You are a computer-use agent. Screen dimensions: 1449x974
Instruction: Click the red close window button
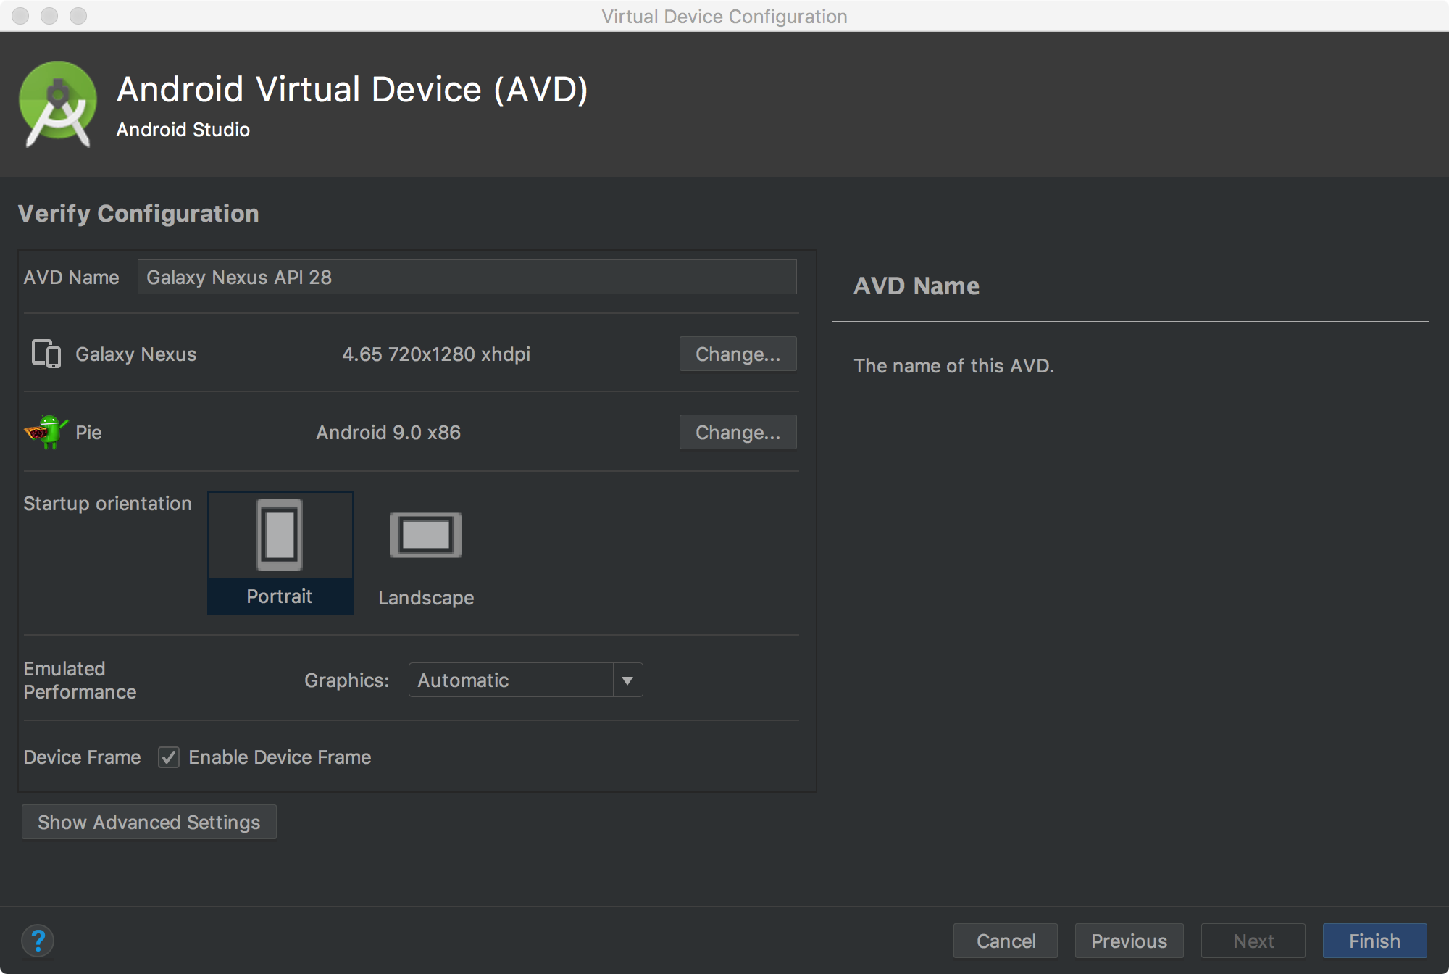click(x=20, y=16)
